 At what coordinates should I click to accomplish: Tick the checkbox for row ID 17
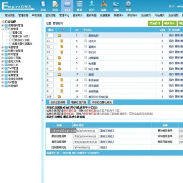(86, 74)
